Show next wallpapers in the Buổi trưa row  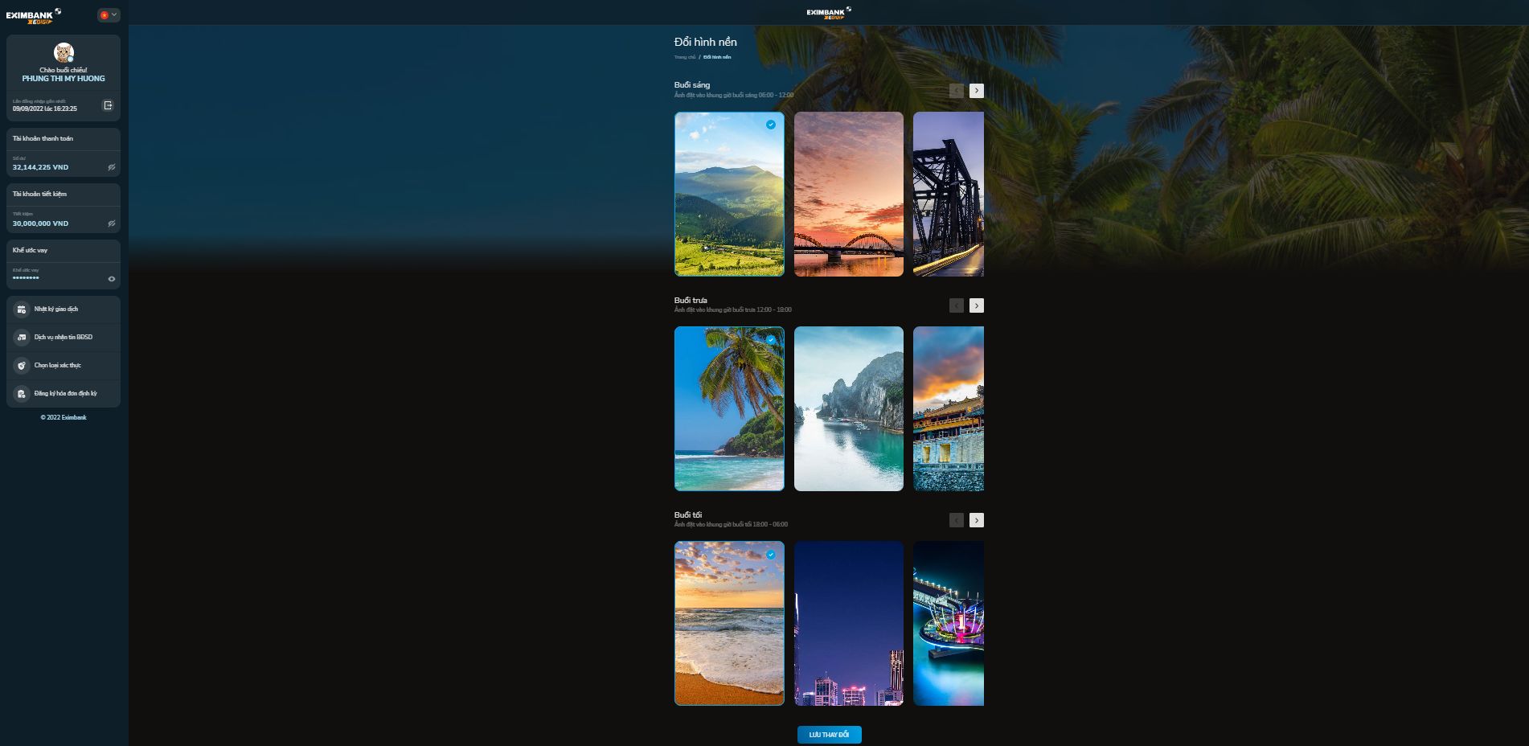coord(976,305)
